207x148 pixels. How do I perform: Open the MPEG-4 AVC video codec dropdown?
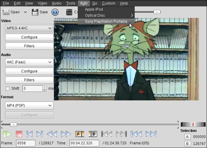[29, 28]
